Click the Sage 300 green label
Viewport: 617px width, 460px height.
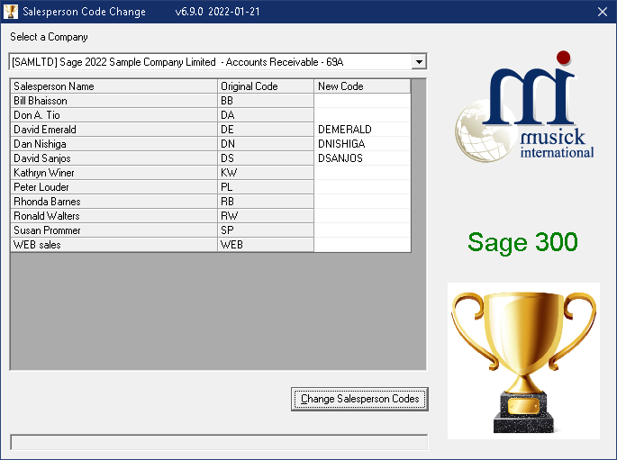(x=522, y=242)
